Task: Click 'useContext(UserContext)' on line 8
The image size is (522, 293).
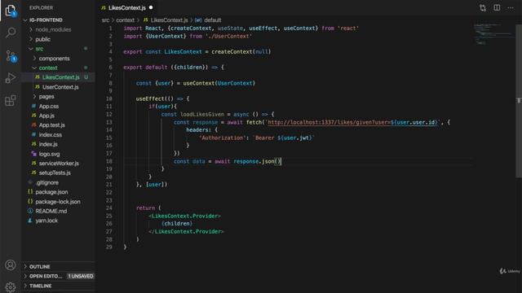Action: tap(219, 83)
